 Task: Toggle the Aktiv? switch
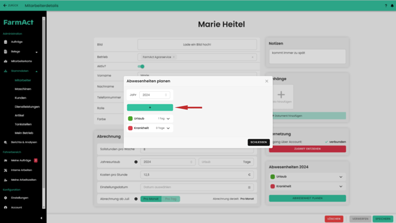141,66
